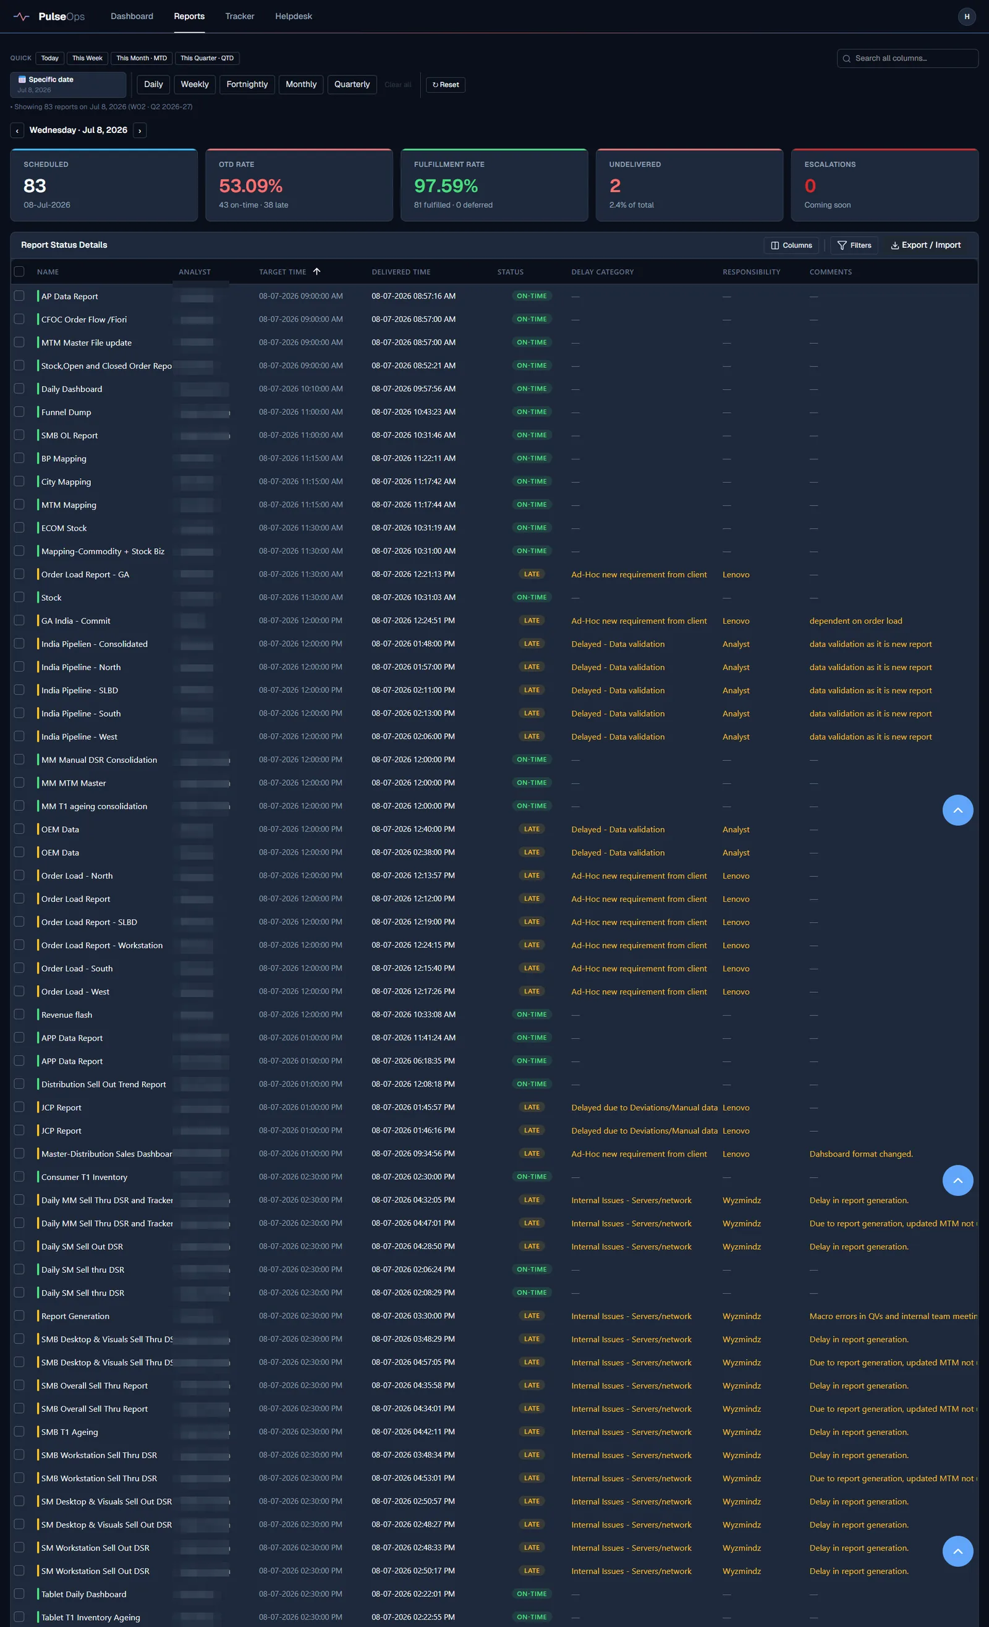Click the scroll-to-top button near the SM Workstation Sell Out DSR rows
Screen dimensions: 989x1627
(x=957, y=1551)
